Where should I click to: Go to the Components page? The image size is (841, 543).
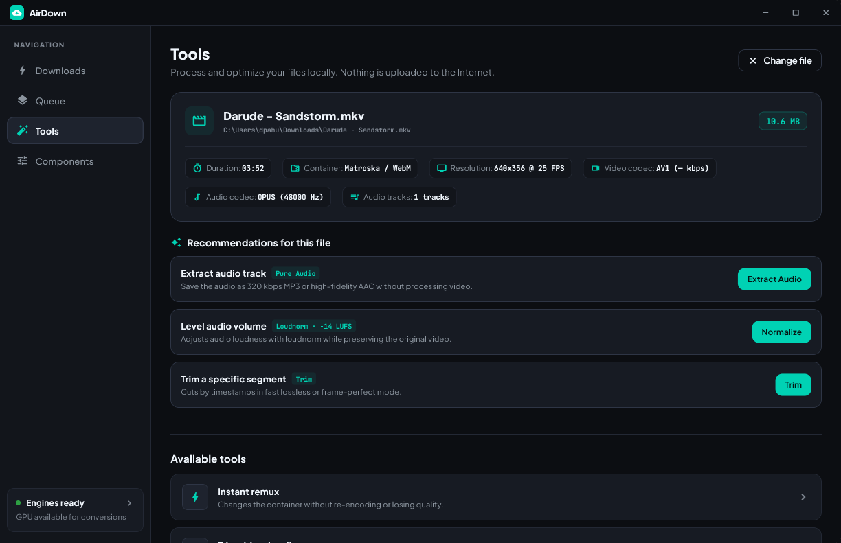[x=75, y=161]
